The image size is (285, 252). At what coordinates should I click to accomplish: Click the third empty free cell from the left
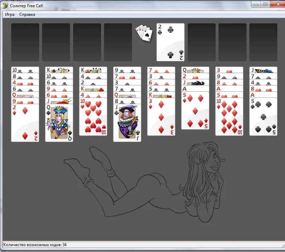click(87, 42)
